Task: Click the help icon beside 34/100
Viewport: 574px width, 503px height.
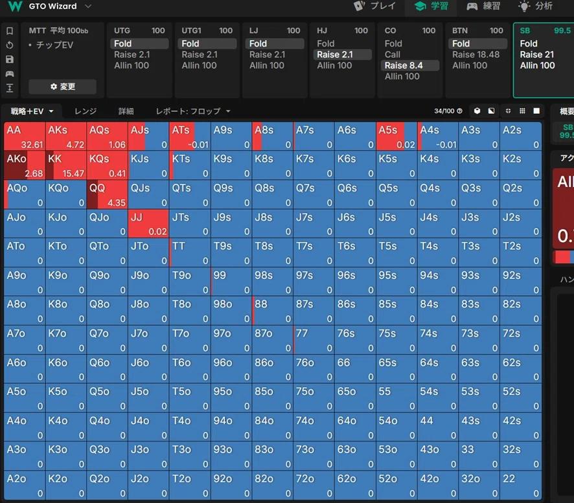Action: pos(459,111)
